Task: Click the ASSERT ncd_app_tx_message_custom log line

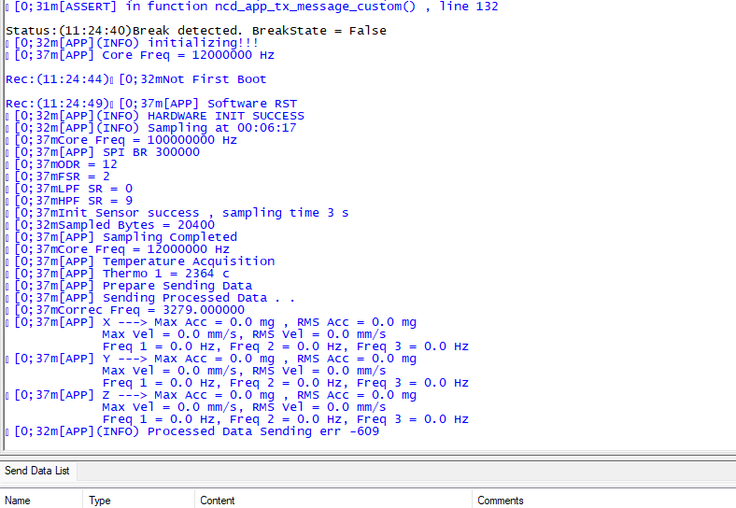Action: coord(252,7)
